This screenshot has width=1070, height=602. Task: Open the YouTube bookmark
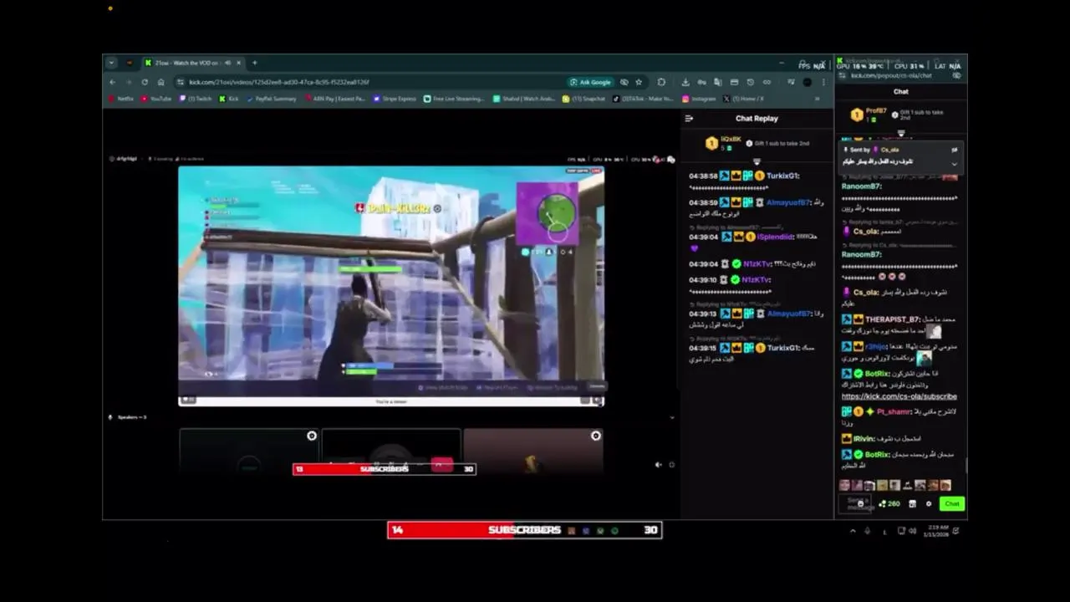156,99
